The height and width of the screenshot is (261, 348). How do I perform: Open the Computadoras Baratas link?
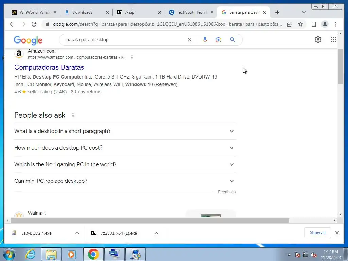point(49,67)
